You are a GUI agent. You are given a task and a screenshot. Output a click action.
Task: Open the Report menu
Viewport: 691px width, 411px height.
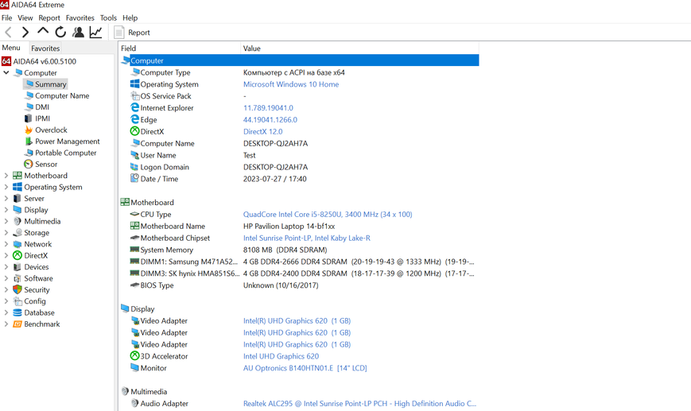pyautogui.click(x=49, y=17)
